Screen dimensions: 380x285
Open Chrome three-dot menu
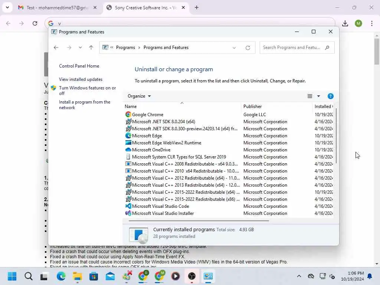[372, 23]
